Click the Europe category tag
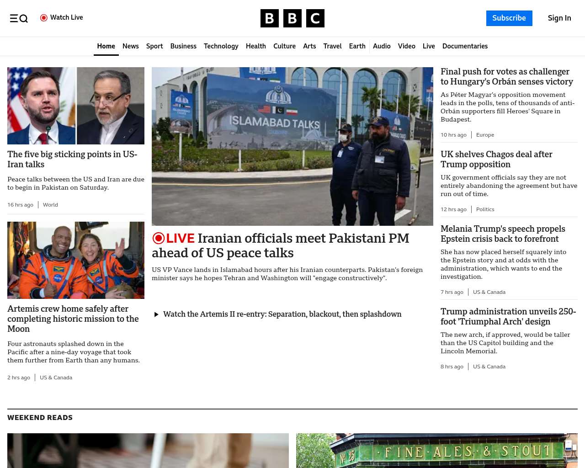The height and width of the screenshot is (468, 585). pos(485,135)
